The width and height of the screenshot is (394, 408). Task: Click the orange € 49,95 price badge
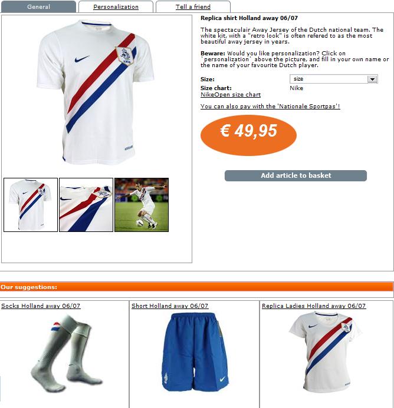tap(248, 135)
